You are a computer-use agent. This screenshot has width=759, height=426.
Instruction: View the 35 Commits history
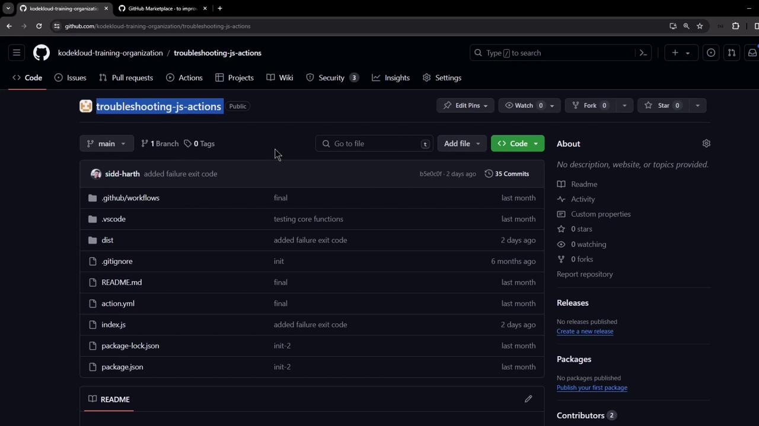(x=506, y=174)
